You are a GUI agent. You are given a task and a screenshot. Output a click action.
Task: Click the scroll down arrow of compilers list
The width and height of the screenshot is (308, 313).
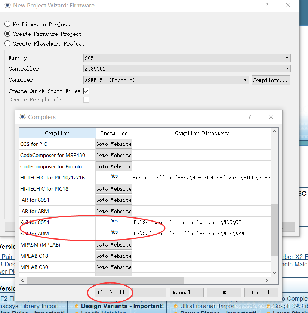275,272
